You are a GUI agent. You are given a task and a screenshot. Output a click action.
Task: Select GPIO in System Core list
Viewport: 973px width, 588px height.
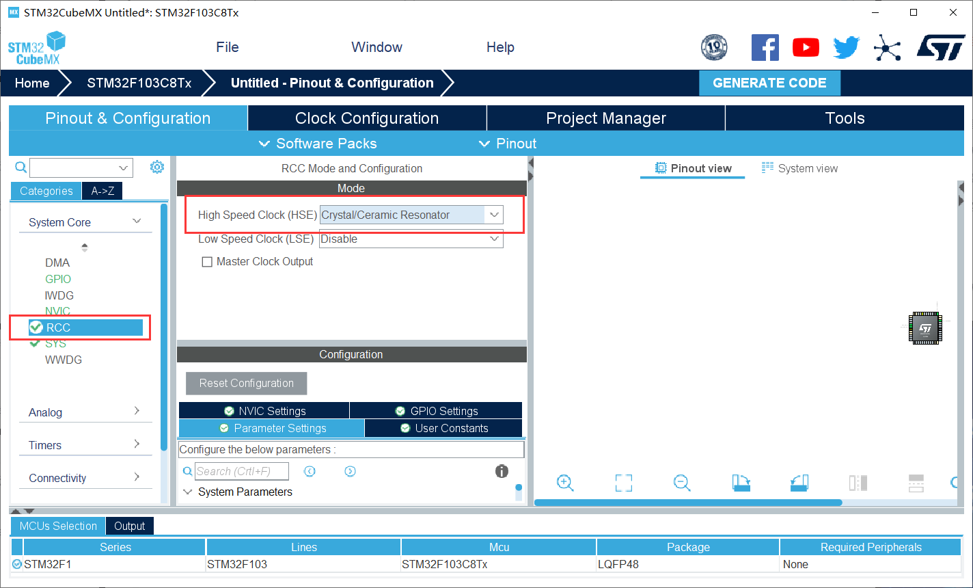(x=58, y=279)
